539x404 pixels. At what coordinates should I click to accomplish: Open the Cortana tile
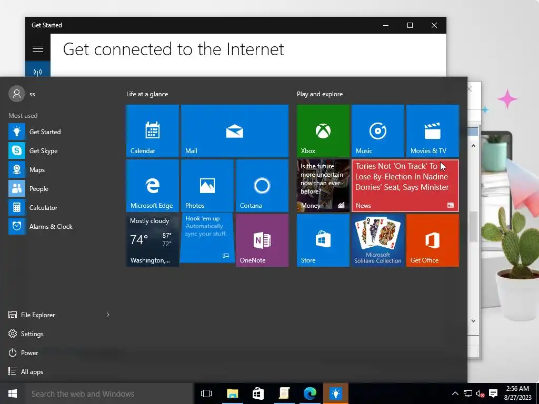[x=262, y=186]
